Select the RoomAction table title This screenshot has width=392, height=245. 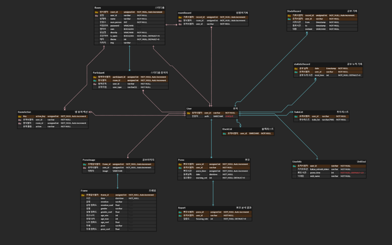point(24,112)
